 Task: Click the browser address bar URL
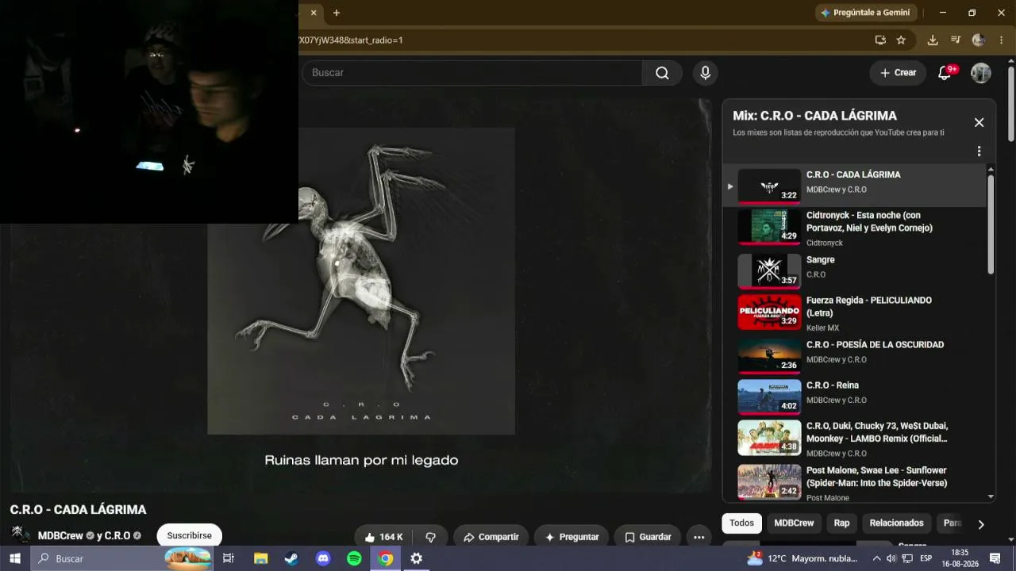[350, 40]
